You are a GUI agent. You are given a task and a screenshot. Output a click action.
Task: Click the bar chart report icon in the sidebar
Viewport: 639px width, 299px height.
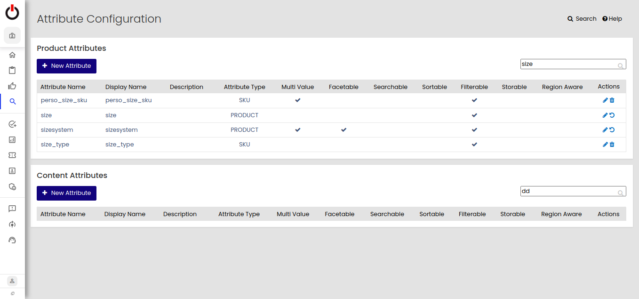[12, 140]
